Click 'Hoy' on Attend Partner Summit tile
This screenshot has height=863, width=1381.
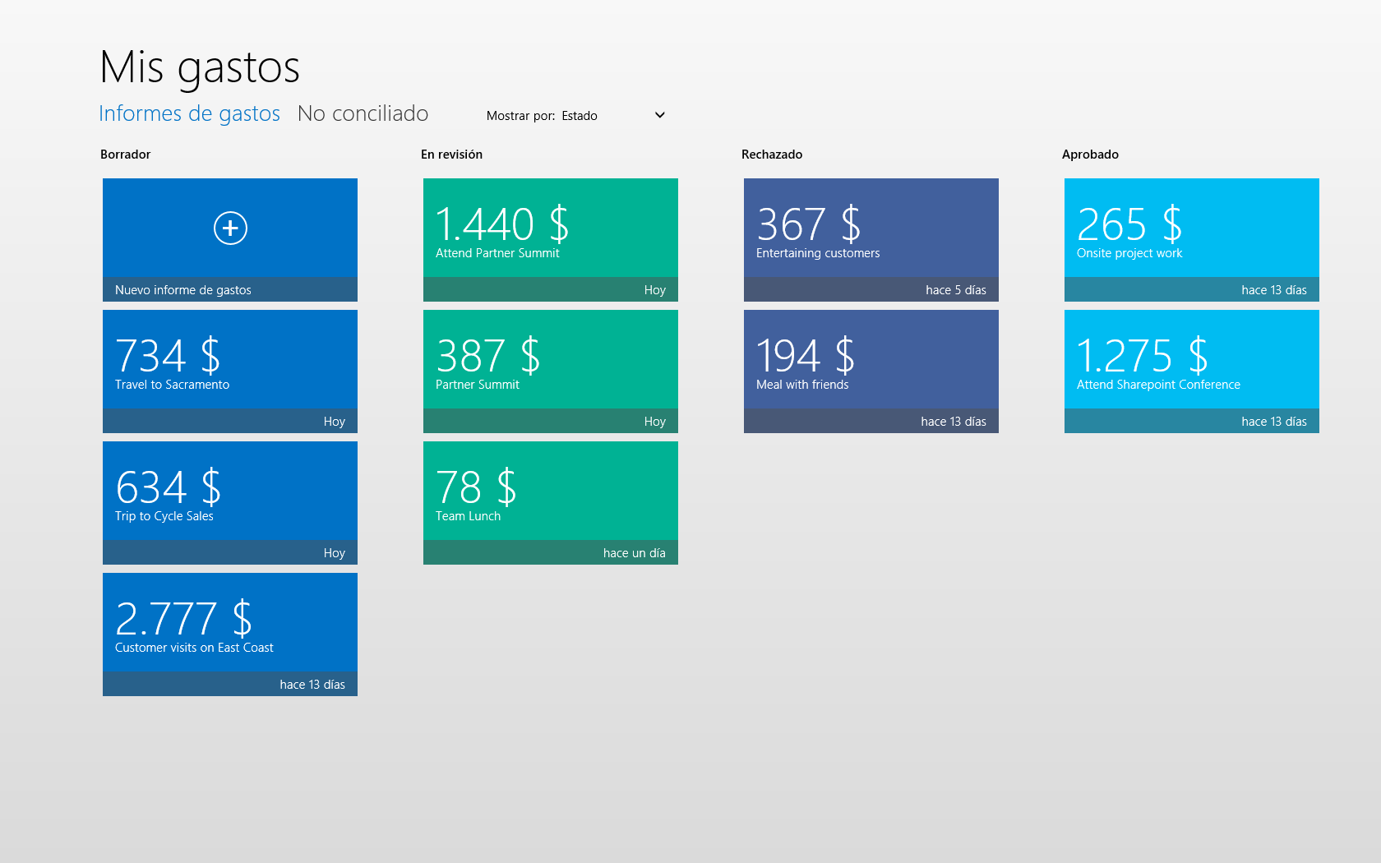[x=654, y=290]
